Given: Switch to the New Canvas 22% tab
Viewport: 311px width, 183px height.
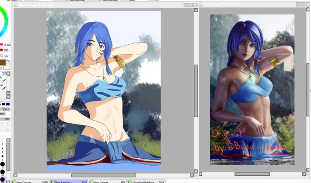Looking at the screenshot, I should click(69, 182).
